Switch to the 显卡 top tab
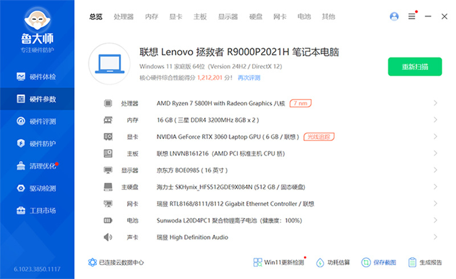 pos(176,17)
